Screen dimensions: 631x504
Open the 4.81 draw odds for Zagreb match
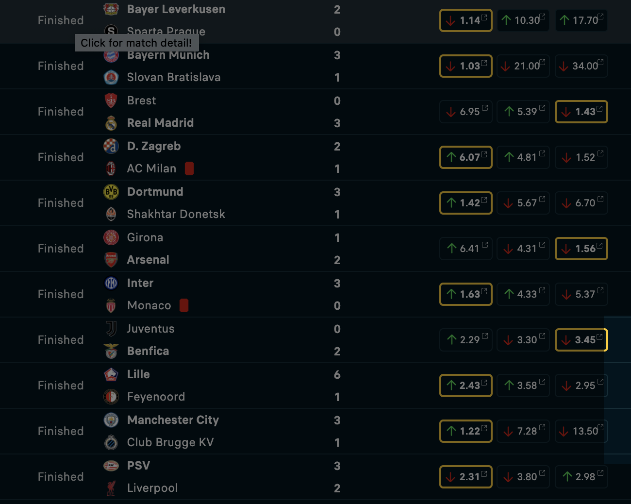coord(523,157)
